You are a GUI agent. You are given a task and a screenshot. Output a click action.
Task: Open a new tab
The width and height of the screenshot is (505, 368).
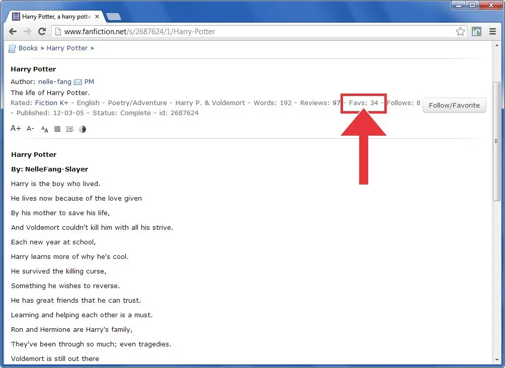(114, 17)
